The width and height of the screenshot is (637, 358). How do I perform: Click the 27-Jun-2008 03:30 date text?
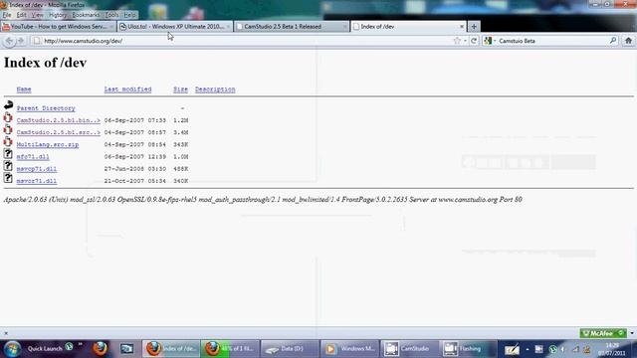(135, 169)
